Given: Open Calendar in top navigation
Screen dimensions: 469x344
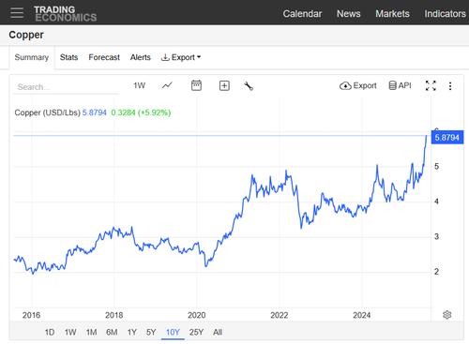Looking at the screenshot, I should click(302, 14).
